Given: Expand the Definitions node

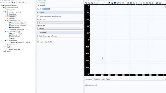Looking at the screenshot, I should tap(6, 14).
